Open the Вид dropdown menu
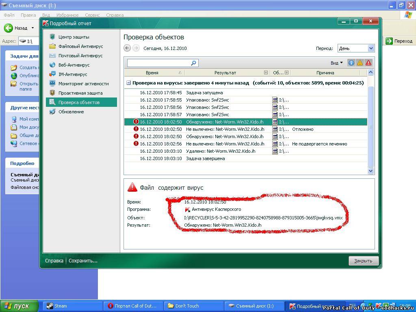The width and height of the screenshot is (416, 312). click(337, 63)
